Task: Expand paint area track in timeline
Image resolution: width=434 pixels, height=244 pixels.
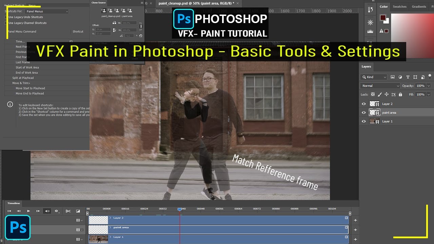Action: coord(111,227)
